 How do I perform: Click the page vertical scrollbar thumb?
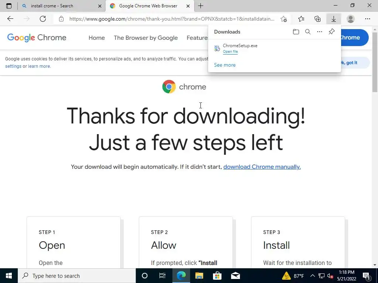(375, 62)
